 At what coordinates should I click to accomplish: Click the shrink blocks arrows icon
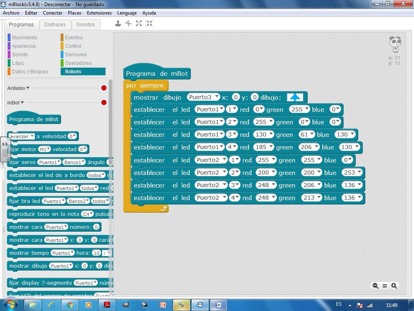point(149,23)
